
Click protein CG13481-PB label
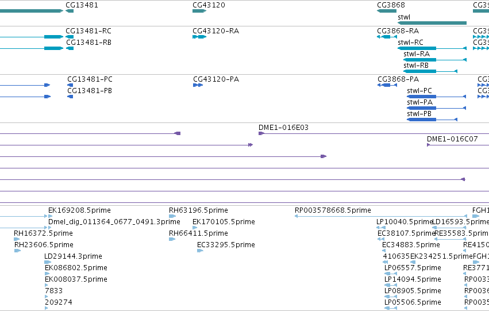coord(90,91)
